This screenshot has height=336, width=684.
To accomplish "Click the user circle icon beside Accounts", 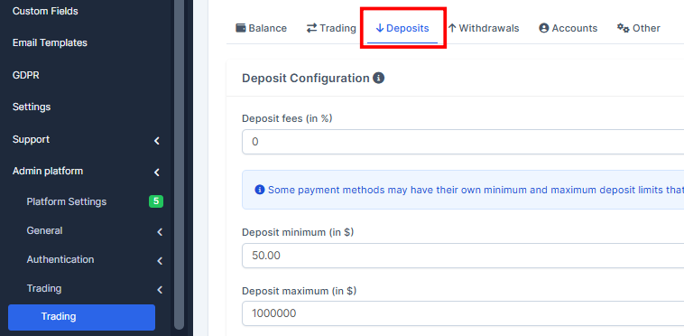I will tap(543, 28).
